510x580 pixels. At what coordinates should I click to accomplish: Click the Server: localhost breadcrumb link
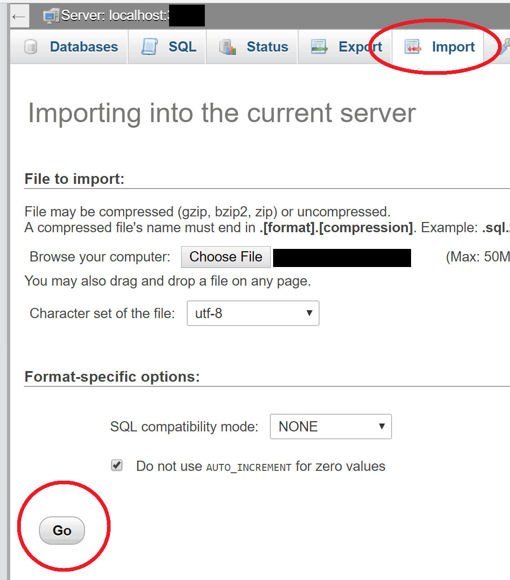point(114,16)
